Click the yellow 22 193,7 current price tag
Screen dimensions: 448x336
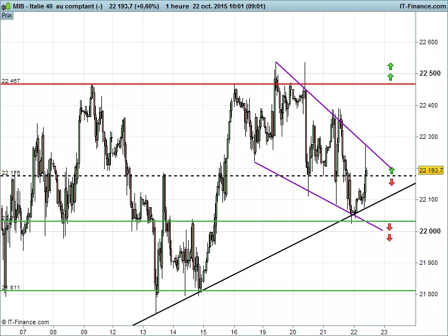[x=431, y=170]
